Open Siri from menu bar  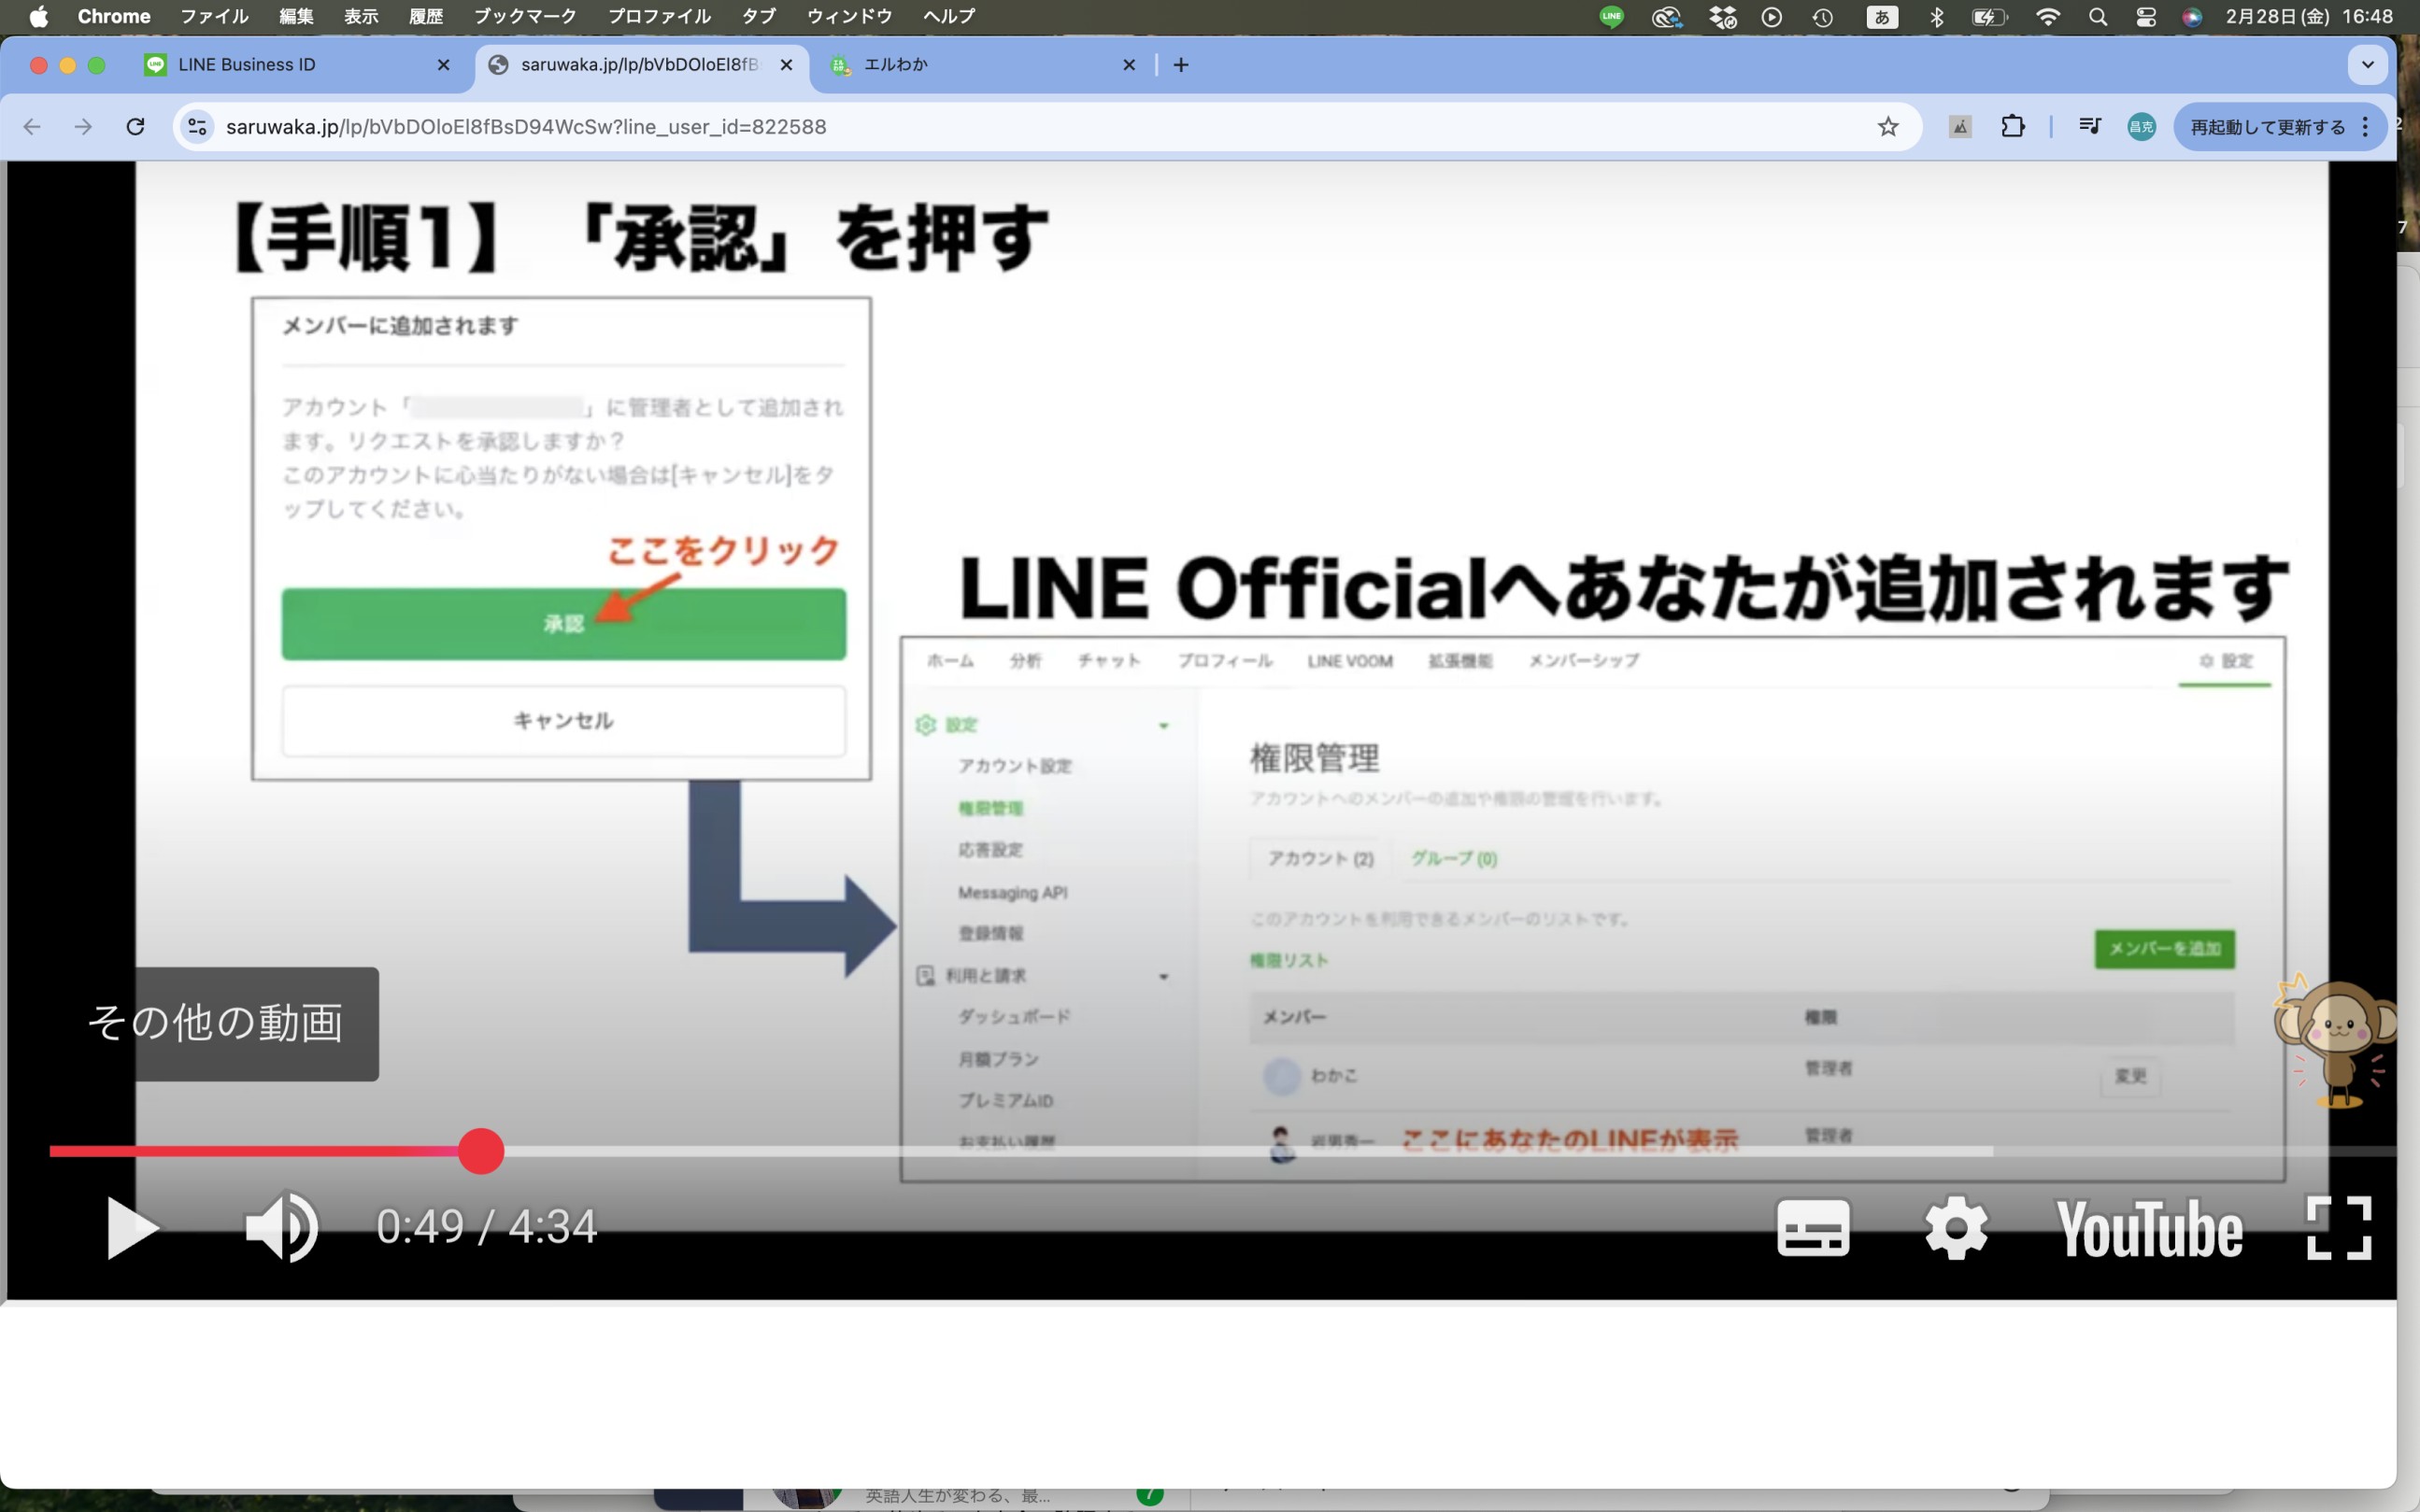pos(2192,17)
